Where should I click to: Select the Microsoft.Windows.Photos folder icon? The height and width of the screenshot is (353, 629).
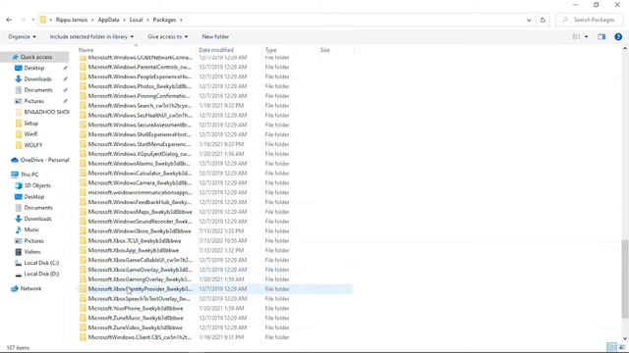pos(83,86)
